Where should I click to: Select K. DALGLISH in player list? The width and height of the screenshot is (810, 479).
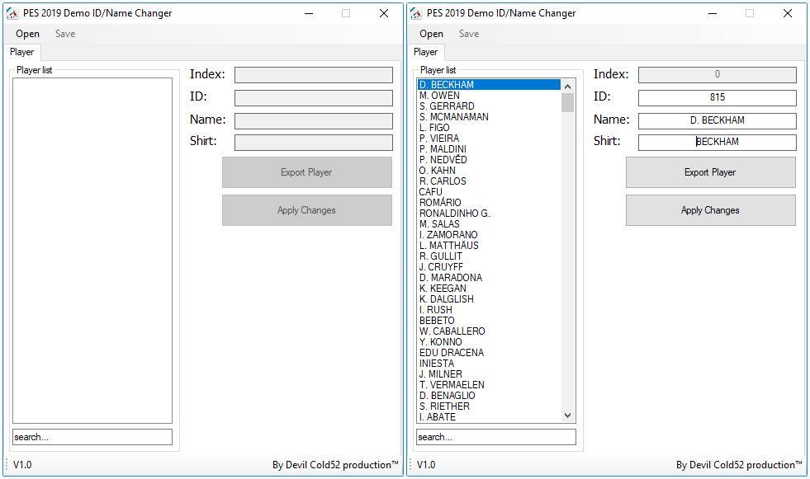pyautogui.click(x=489, y=299)
